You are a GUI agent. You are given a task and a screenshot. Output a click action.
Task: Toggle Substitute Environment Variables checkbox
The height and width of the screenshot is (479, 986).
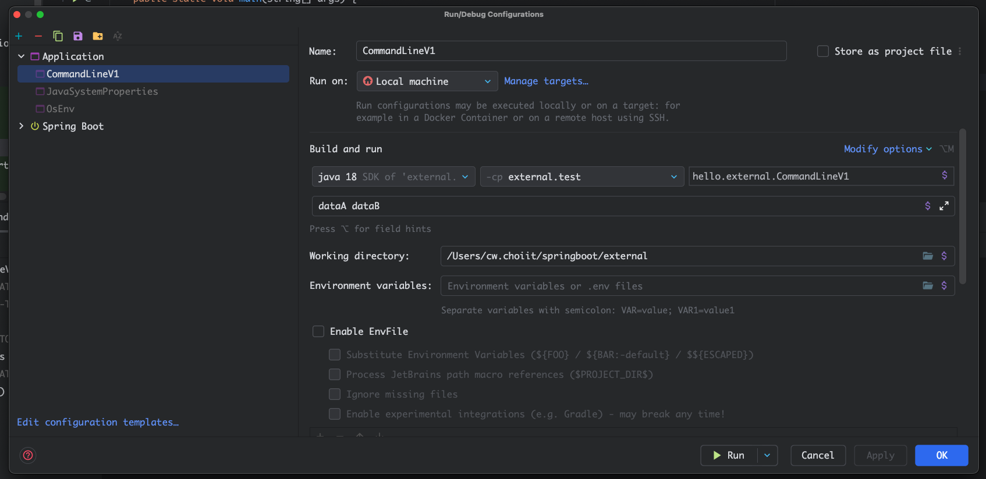(x=335, y=355)
